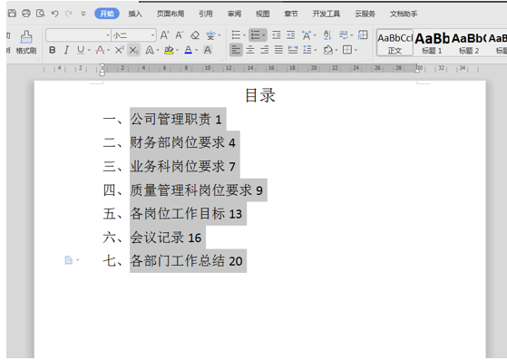Click the paragraph layout icon beside 七
The image size is (507, 360).
(x=69, y=260)
